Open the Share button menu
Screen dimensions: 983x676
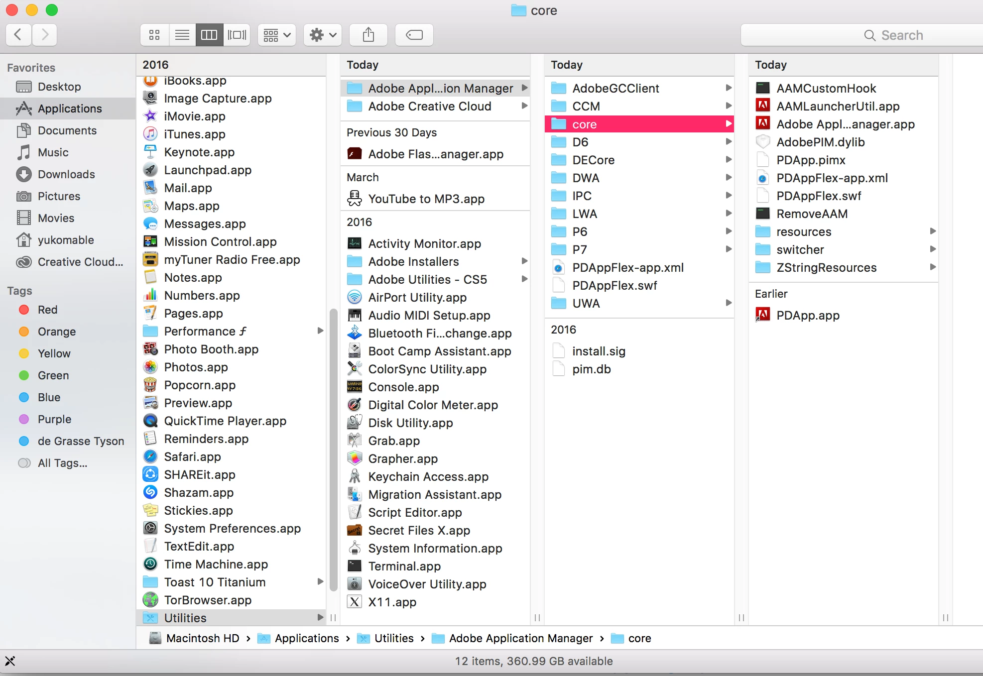(x=369, y=35)
